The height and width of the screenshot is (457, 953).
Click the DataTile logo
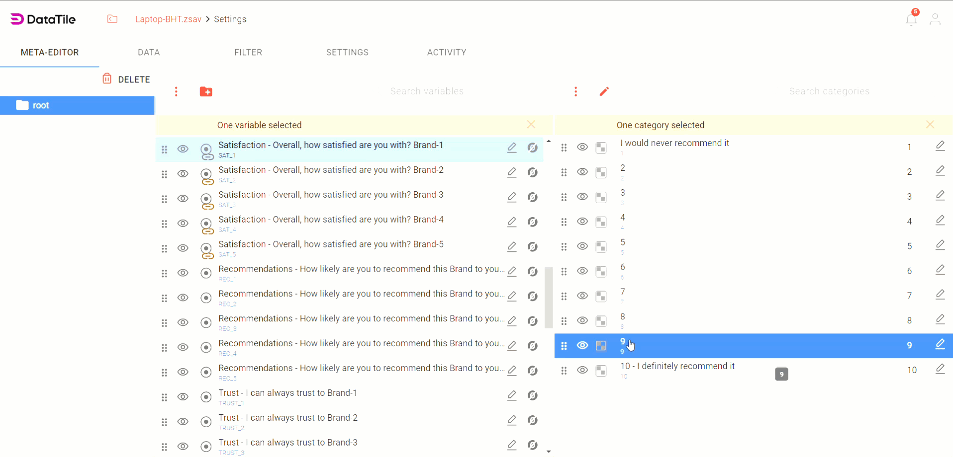tap(42, 19)
